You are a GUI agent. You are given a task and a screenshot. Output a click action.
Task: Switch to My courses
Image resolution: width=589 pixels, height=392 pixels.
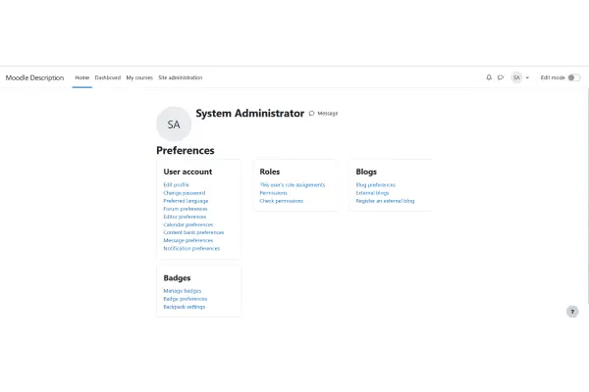(139, 77)
